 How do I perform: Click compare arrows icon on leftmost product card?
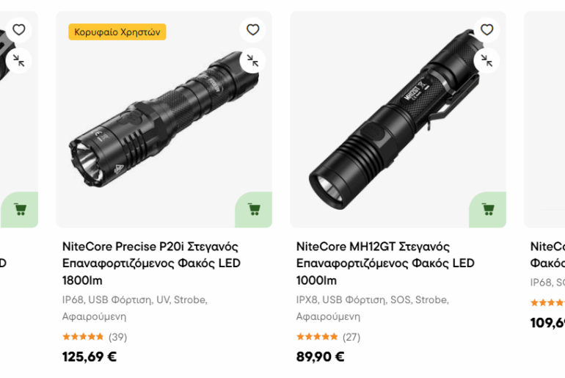pos(19,60)
